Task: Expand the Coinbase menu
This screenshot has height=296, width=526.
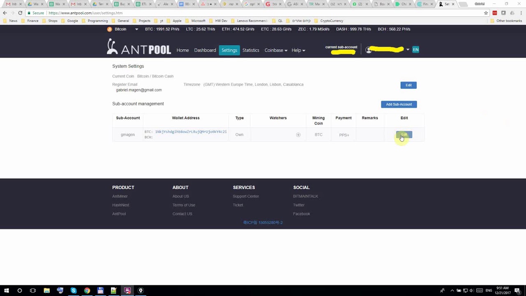Action: [276, 50]
